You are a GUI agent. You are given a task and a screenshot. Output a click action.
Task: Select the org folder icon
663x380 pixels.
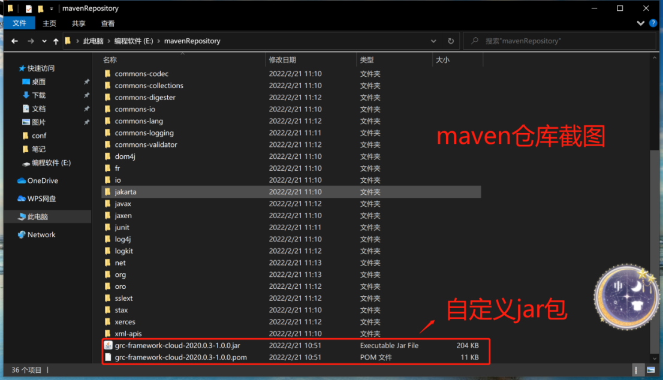point(108,275)
